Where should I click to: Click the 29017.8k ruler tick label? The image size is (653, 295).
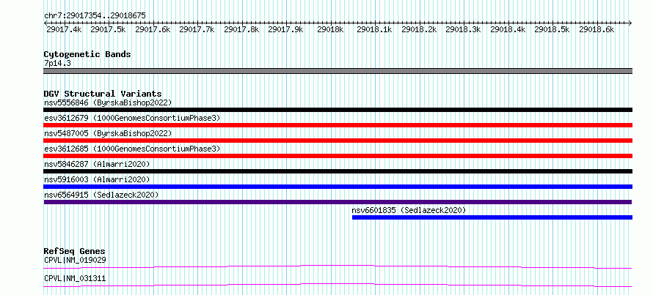[x=241, y=29]
